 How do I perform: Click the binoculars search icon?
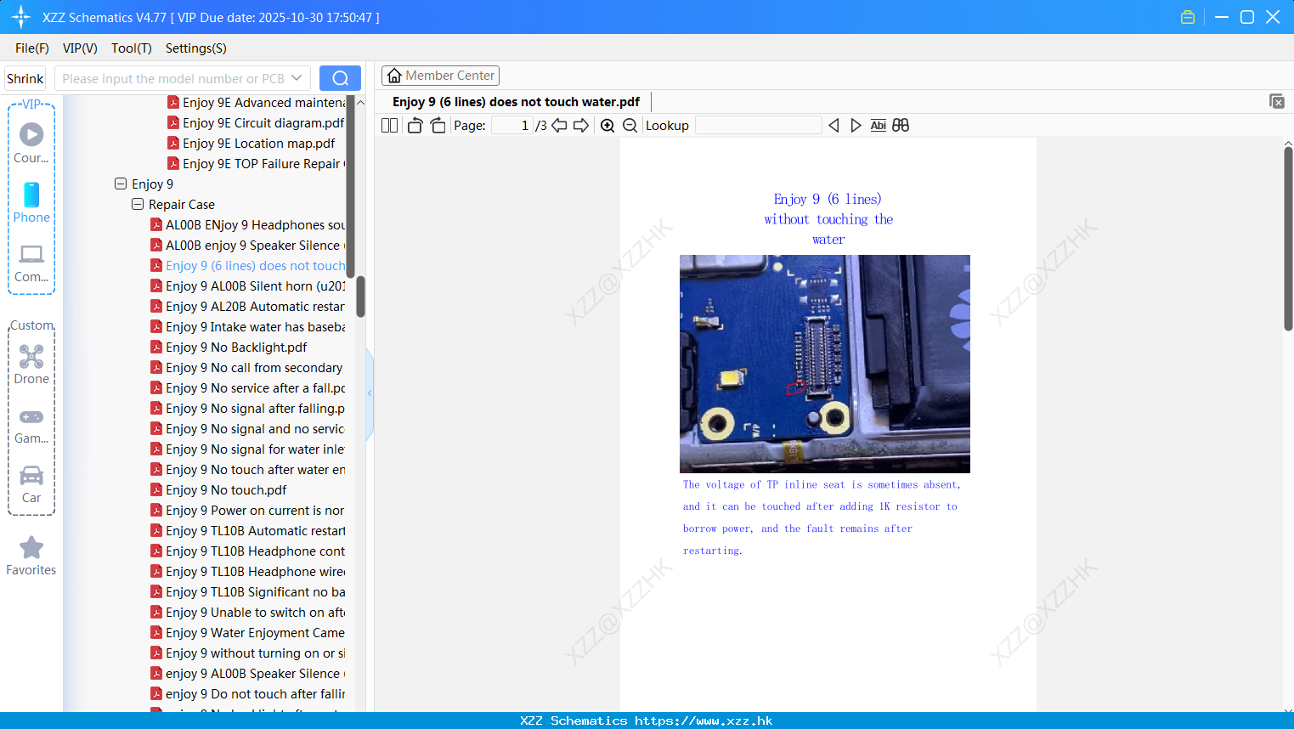(x=901, y=125)
